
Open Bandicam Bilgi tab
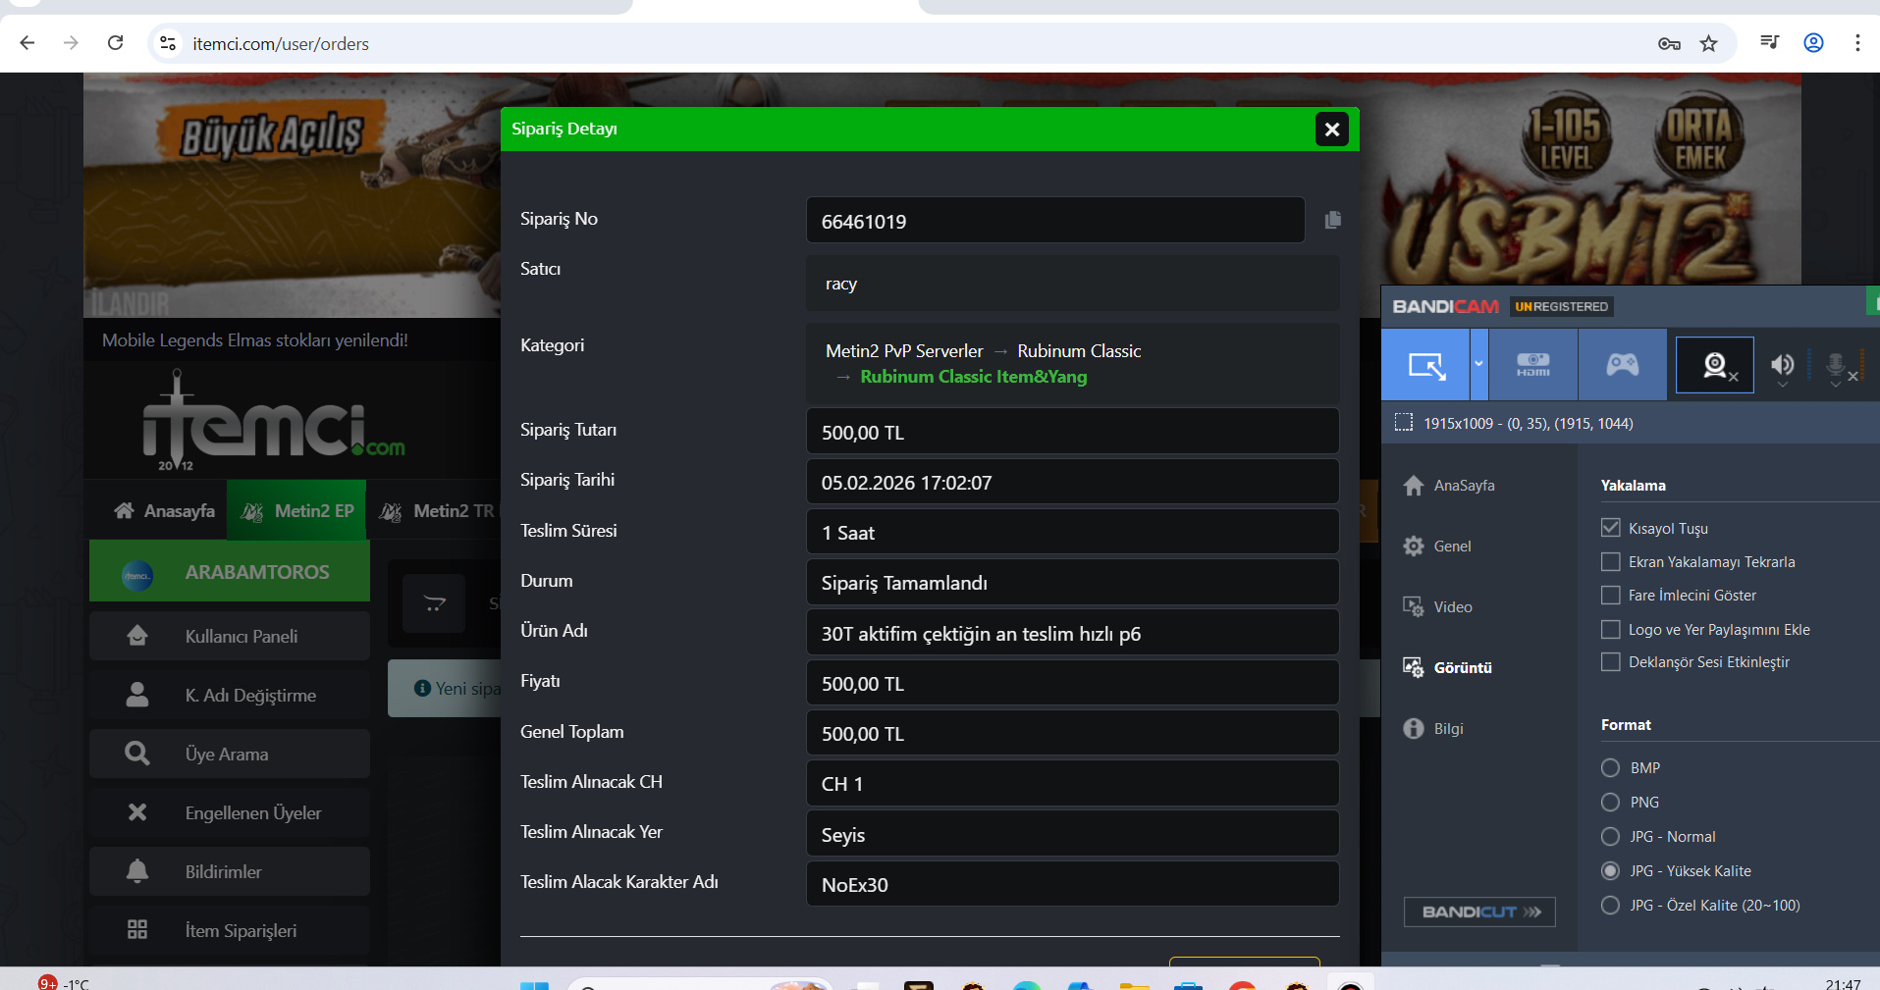pyautogui.click(x=1433, y=729)
